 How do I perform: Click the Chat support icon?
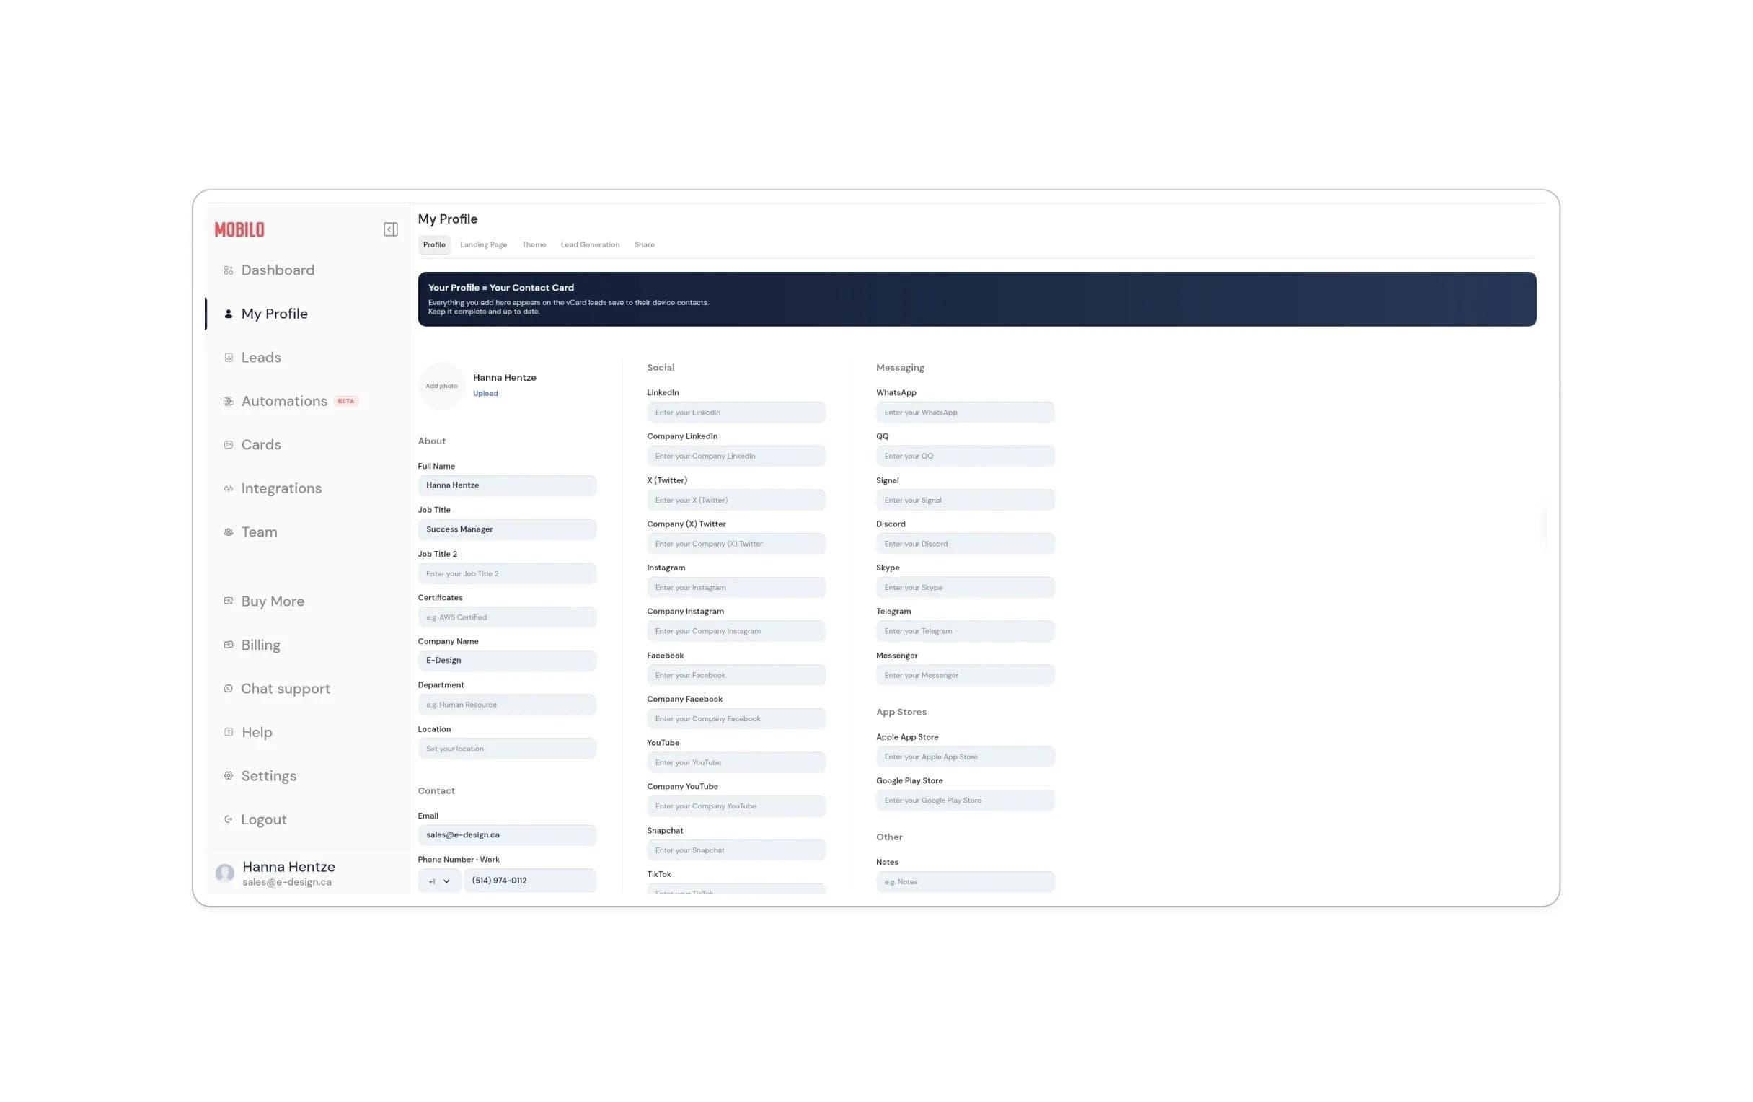[229, 689]
